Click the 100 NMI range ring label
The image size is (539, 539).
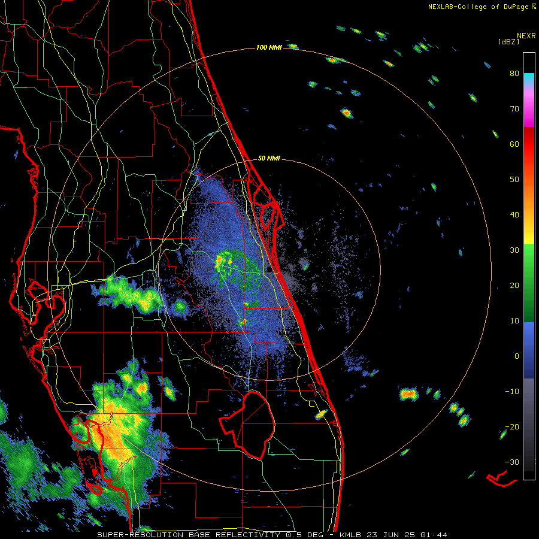tap(269, 47)
